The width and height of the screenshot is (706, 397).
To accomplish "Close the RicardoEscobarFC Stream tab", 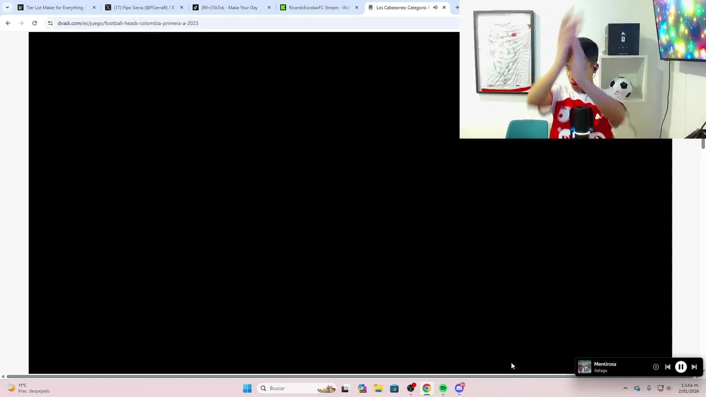I will point(356,8).
